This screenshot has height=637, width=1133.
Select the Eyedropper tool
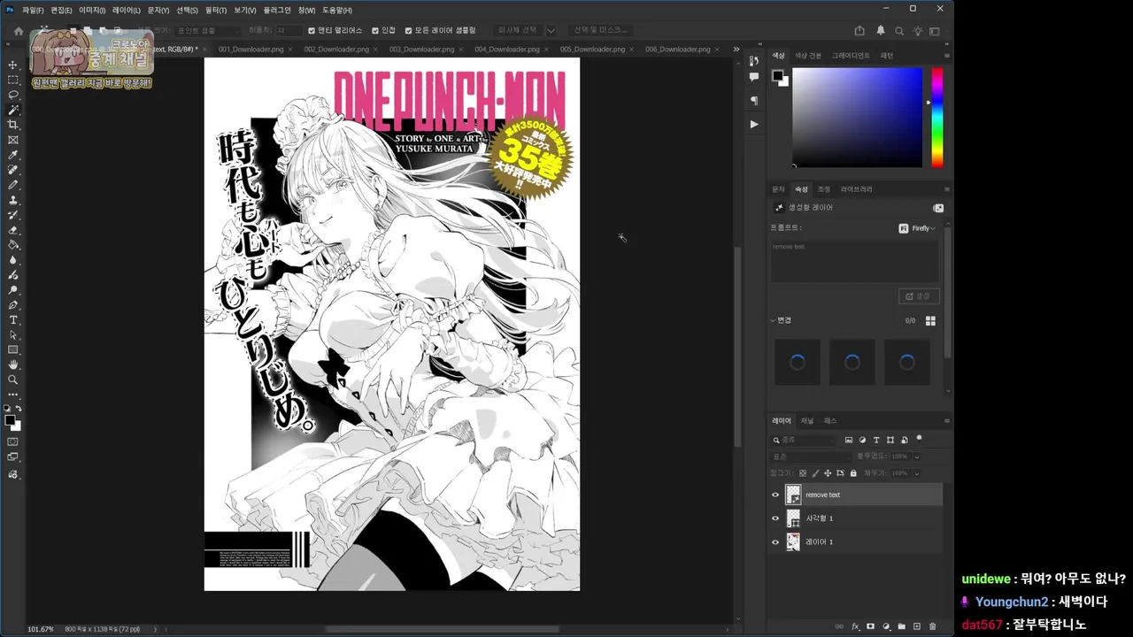click(x=13, y=155)
